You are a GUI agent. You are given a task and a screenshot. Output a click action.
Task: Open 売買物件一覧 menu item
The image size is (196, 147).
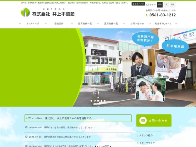85,24
